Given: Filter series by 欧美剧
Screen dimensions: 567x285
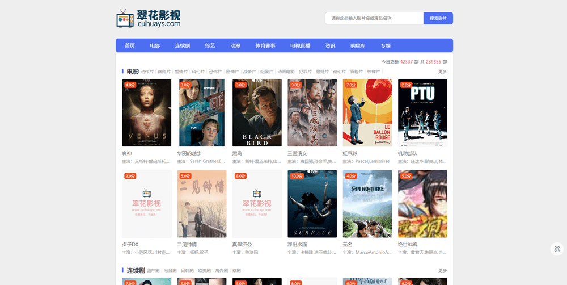Looking at the screenshot, I should pos(204,270).
